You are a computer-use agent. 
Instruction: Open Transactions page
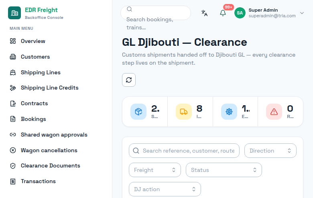tap(38, 181)
